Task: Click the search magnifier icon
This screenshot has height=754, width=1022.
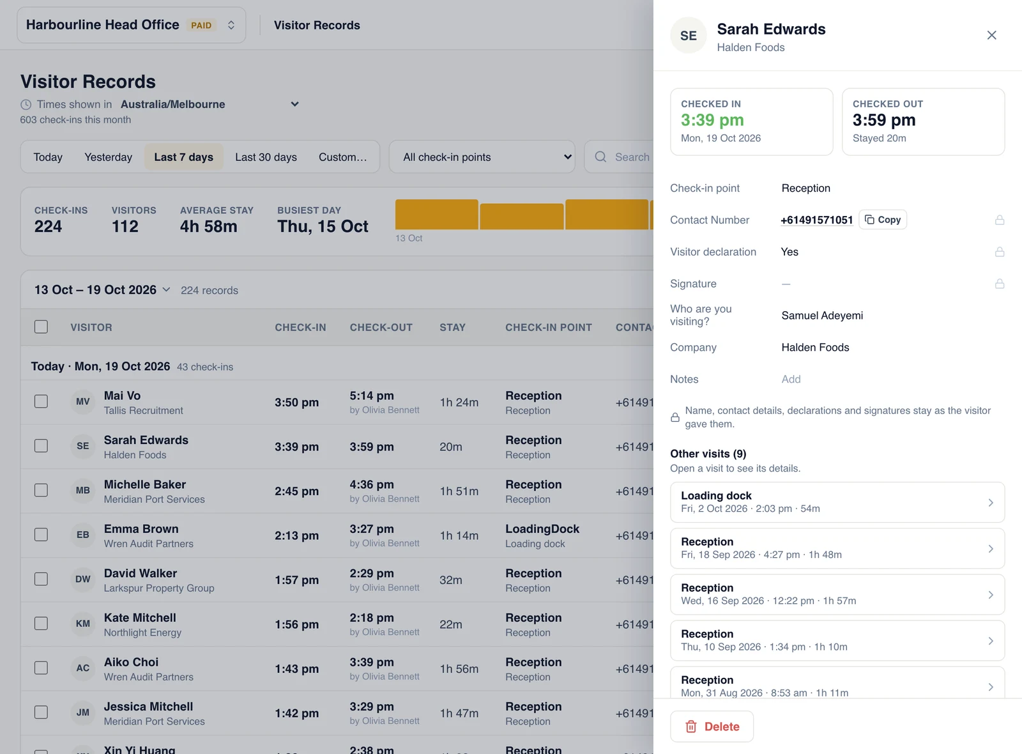Action: [x=600, y=157]
